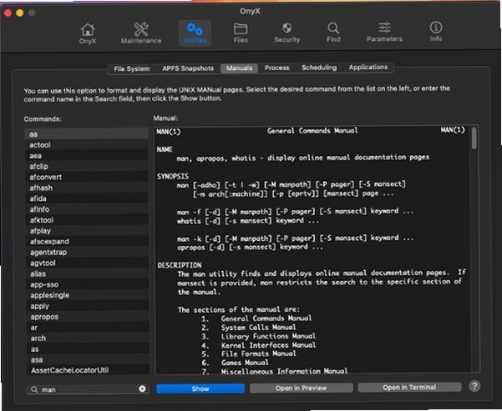Open the Find magnifier icon
Screen dimensions: 502x411
click(333, 33)
